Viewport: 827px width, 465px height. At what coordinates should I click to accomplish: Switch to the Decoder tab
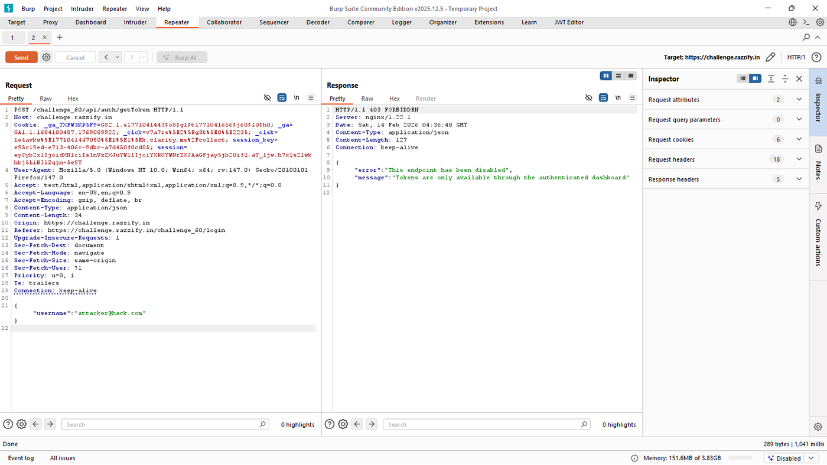click(x=318, y=22)
